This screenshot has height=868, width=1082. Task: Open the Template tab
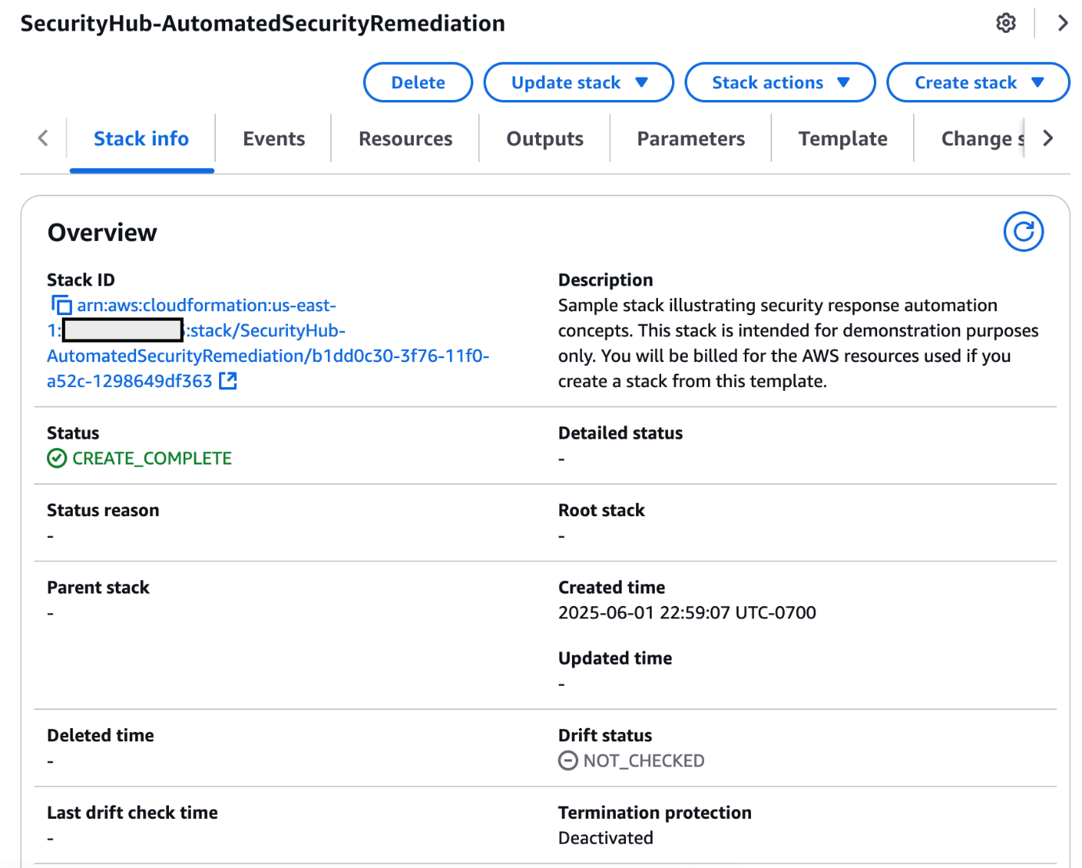[843, 138]
